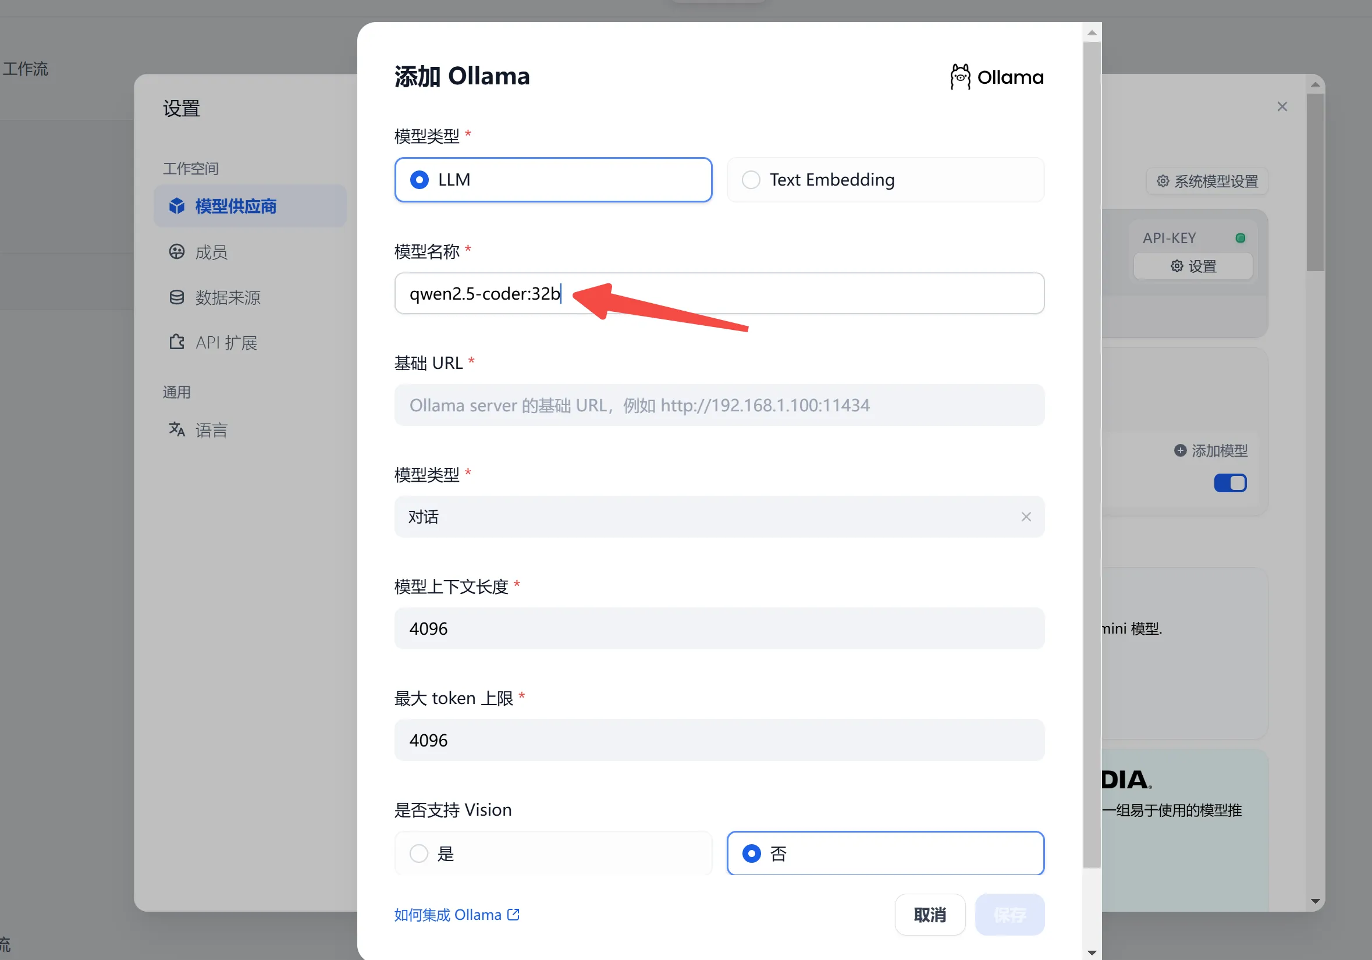Click the settings panel scrollbar thumb
1372x960 pixels.
tap(1314, 182)
